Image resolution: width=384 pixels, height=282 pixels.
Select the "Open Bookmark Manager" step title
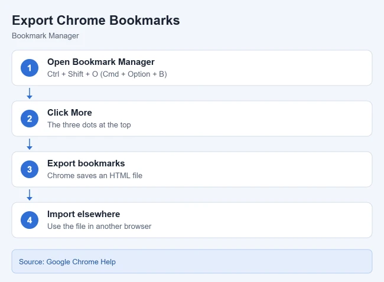click(x=101, y=62)
